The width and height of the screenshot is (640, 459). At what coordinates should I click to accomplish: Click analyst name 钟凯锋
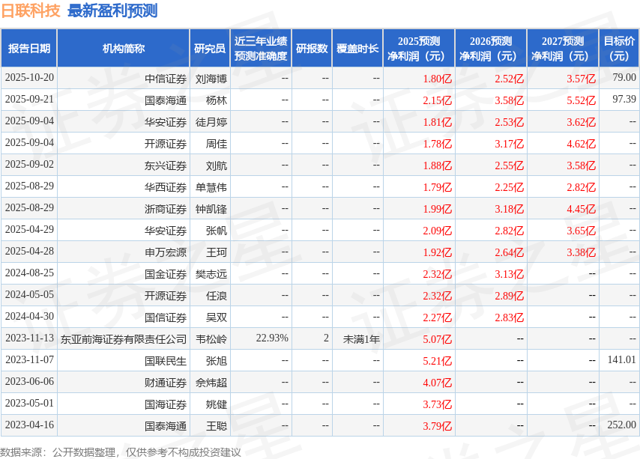tap(211, 209)
